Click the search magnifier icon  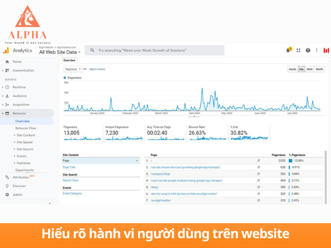pyautogui.click(x=92, y=50)
